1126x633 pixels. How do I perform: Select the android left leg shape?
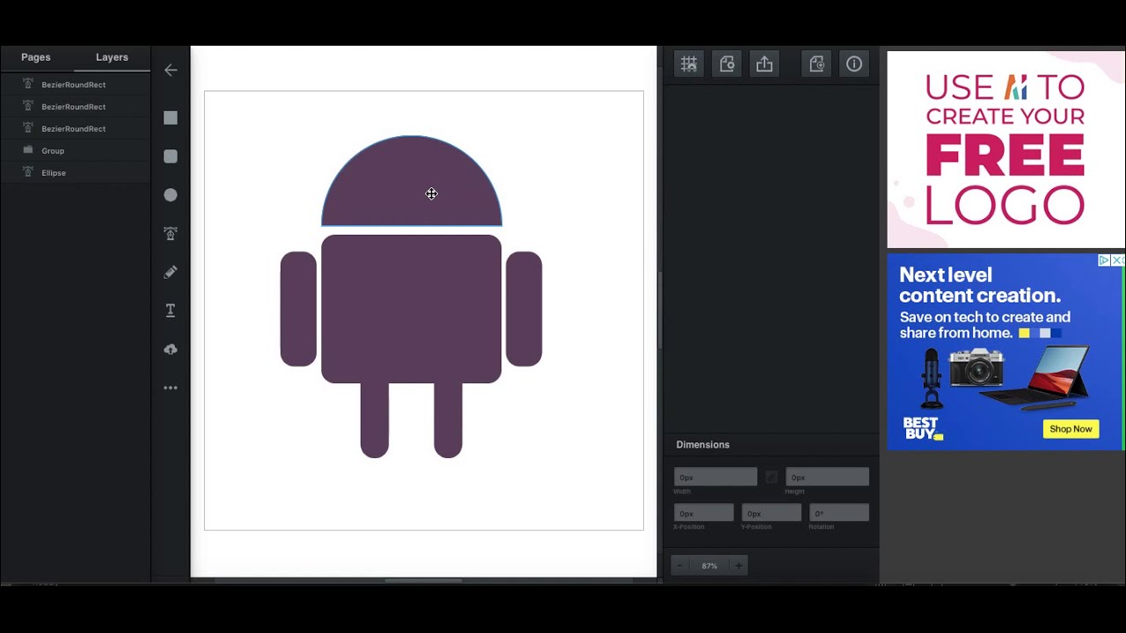coord(375,420)
